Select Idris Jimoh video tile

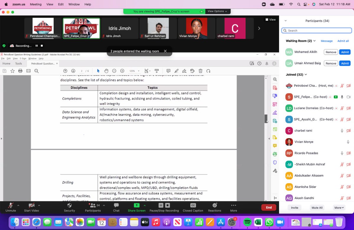point(120,28)
